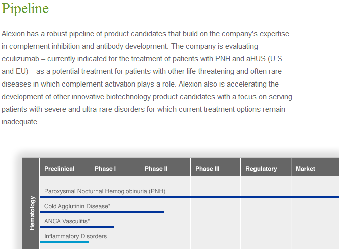Select the Market column header
This screenshot has width=339, height=249.
(x=315, y=167)
